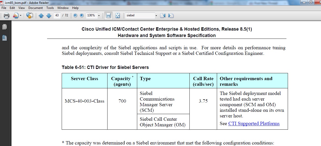Toggle Scrolling/Fit Width mode icon
This screenshot has height=146, width=321.
[x=108, y=16]
